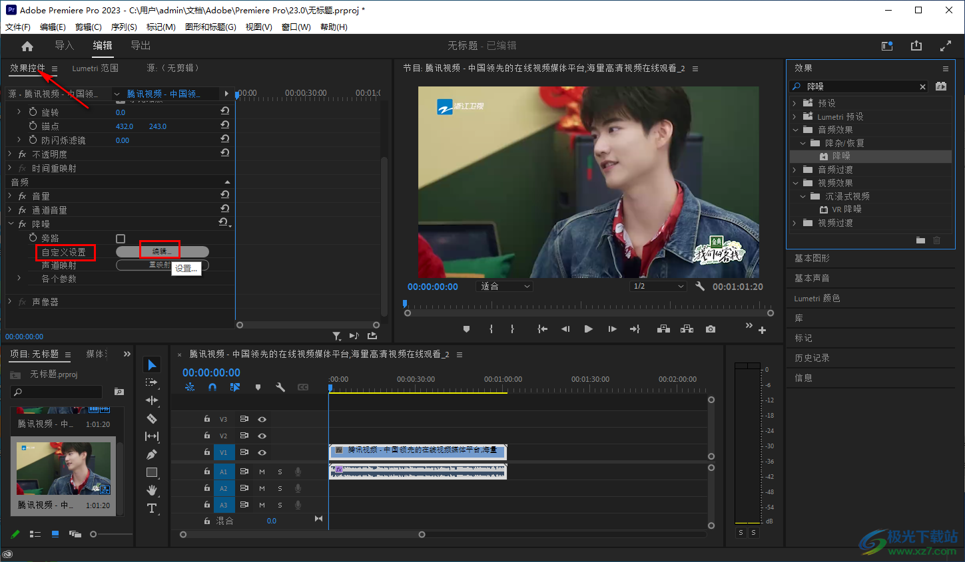Open the 历史记录 panel
This screenshot has height=562, width=965.
tap(812, 358)
